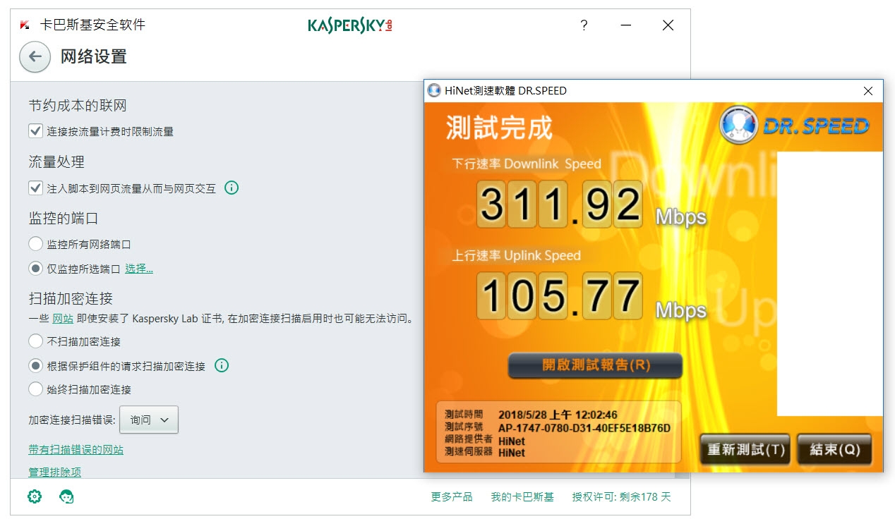Screen dimensions: 895x519
Task: Click the HiNet測速軟體 DR.SPEED window title
Action: coord(506,90)
